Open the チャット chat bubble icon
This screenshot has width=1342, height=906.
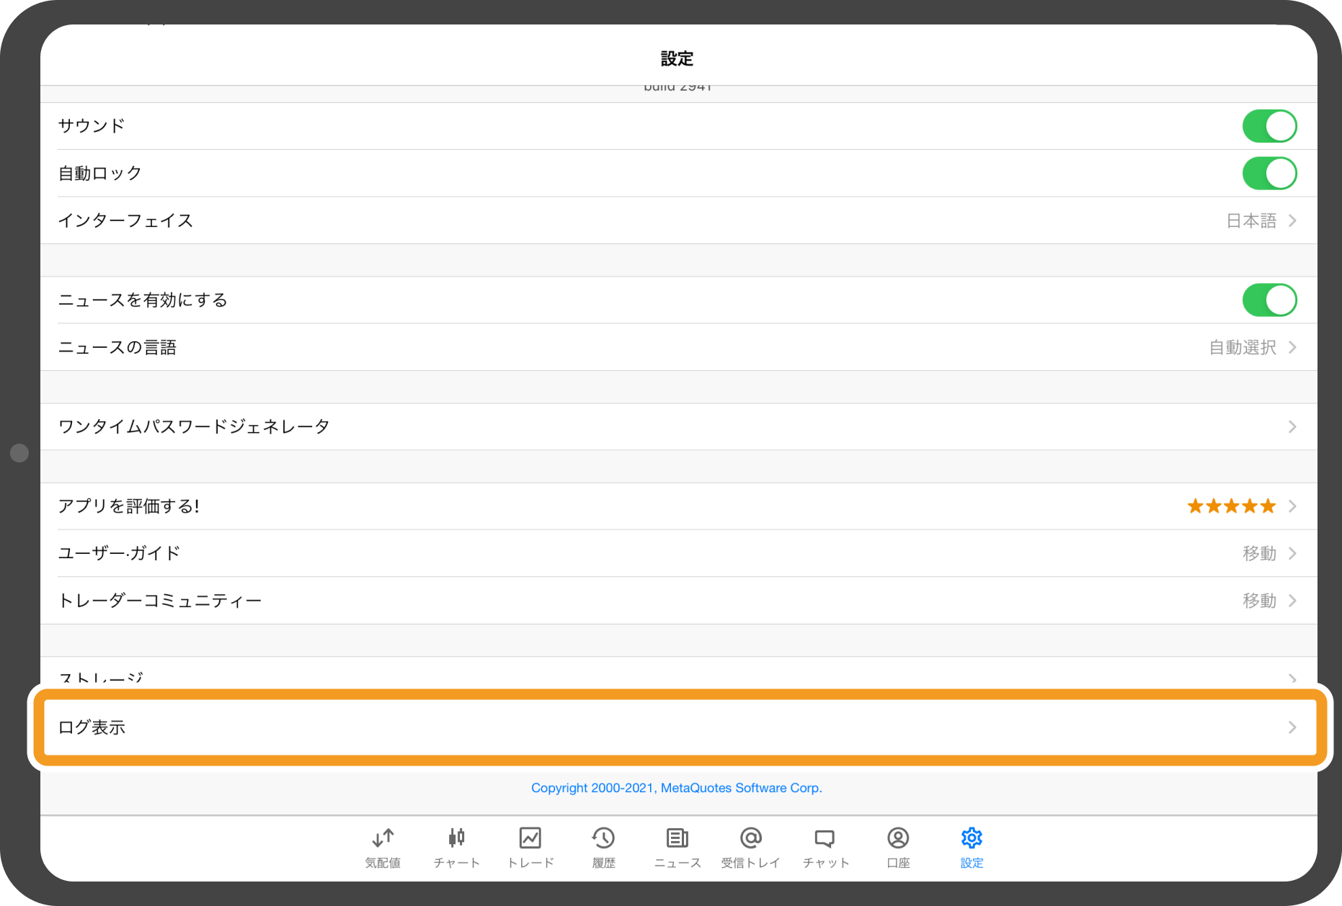tap(825, 838)
